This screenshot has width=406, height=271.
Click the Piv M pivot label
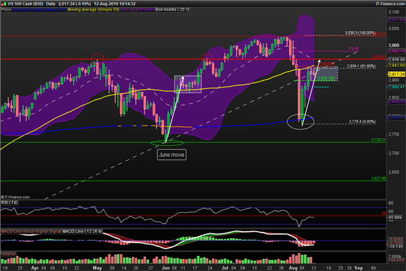pos(354,49)
